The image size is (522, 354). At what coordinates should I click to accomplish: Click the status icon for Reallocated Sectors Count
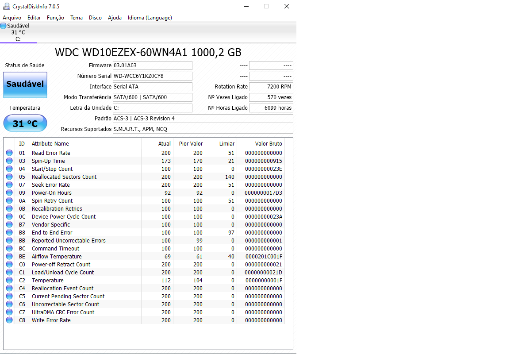point(9,177)
